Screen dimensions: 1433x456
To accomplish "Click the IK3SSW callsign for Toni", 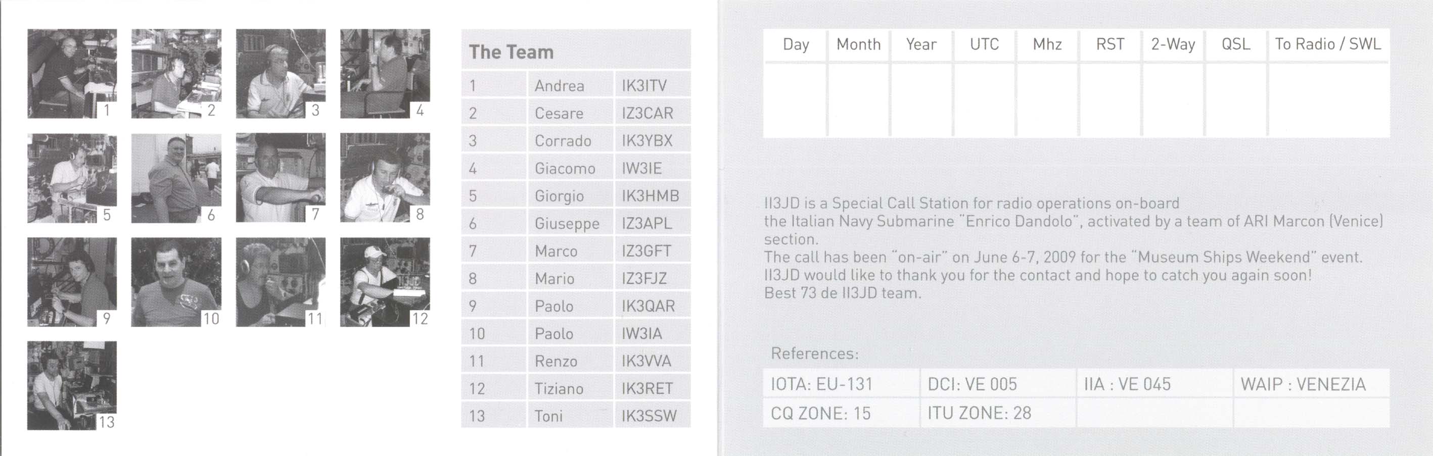I will (649, 416).
